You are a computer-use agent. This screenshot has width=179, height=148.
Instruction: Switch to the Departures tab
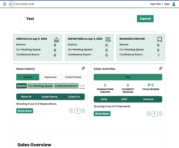click(50, 77)
